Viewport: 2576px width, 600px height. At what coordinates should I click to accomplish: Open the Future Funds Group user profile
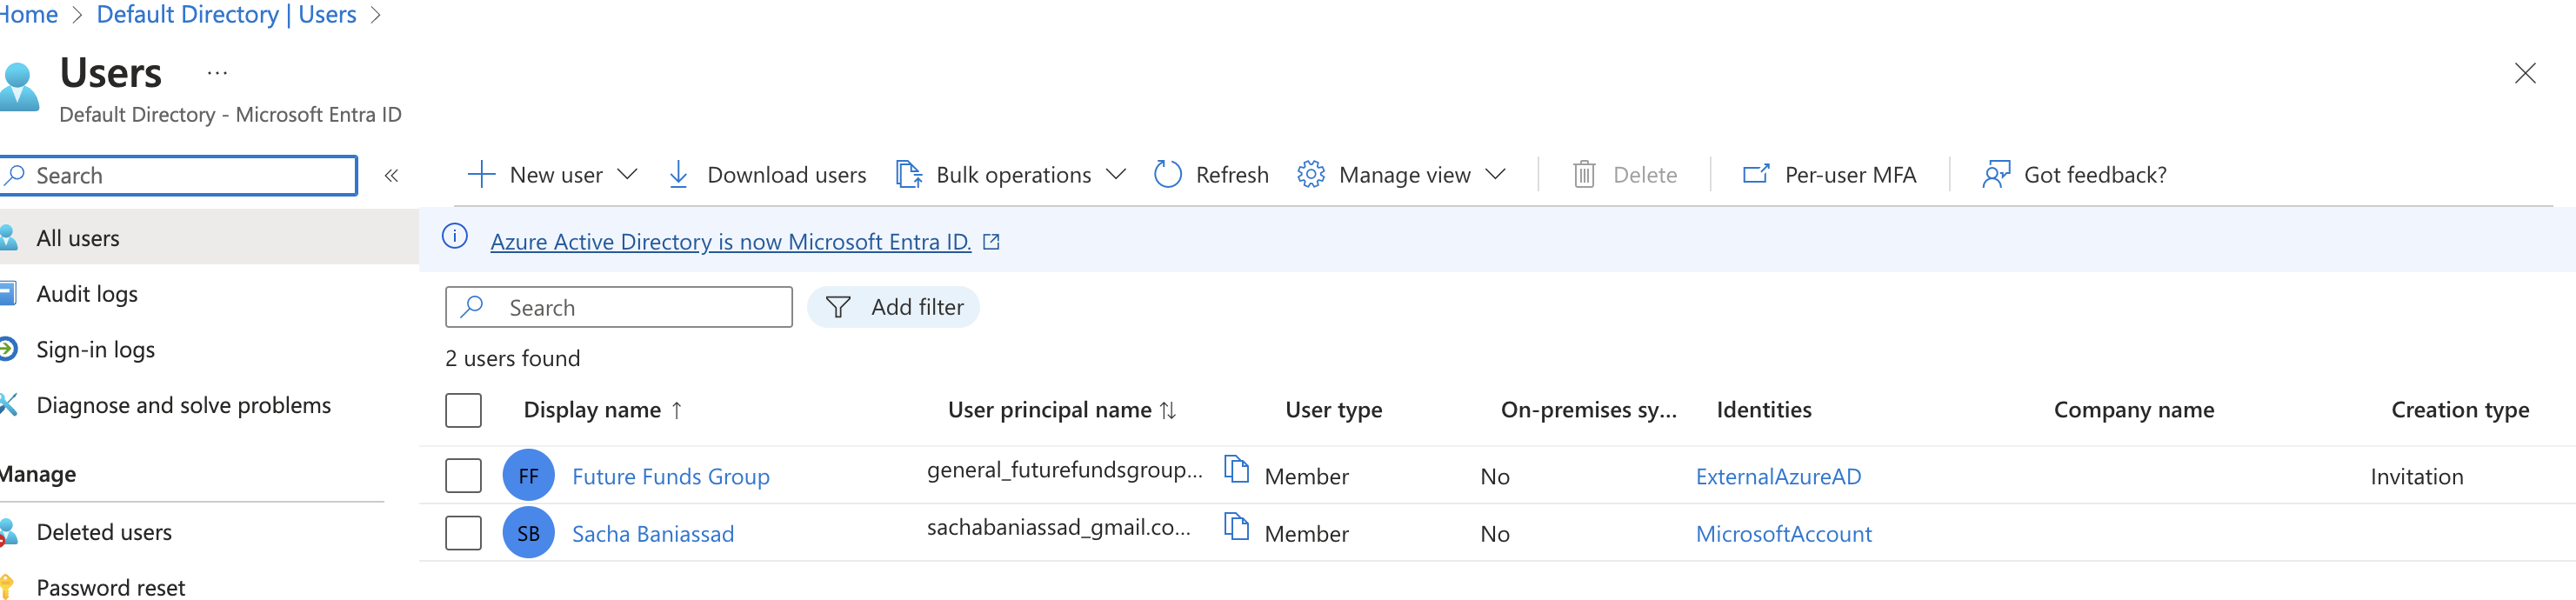coord(671,477)
